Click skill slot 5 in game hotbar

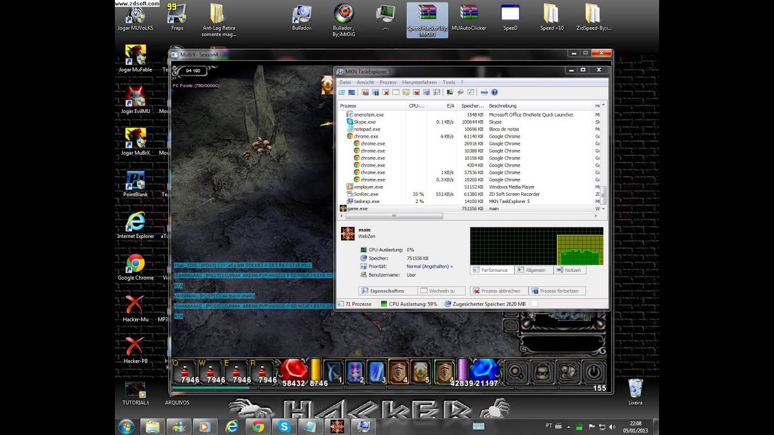pyautogui.click(x=420, y=372)
